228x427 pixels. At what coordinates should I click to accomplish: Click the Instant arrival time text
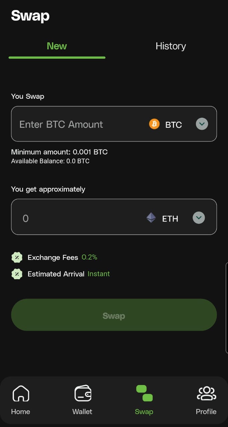point(98,274)
